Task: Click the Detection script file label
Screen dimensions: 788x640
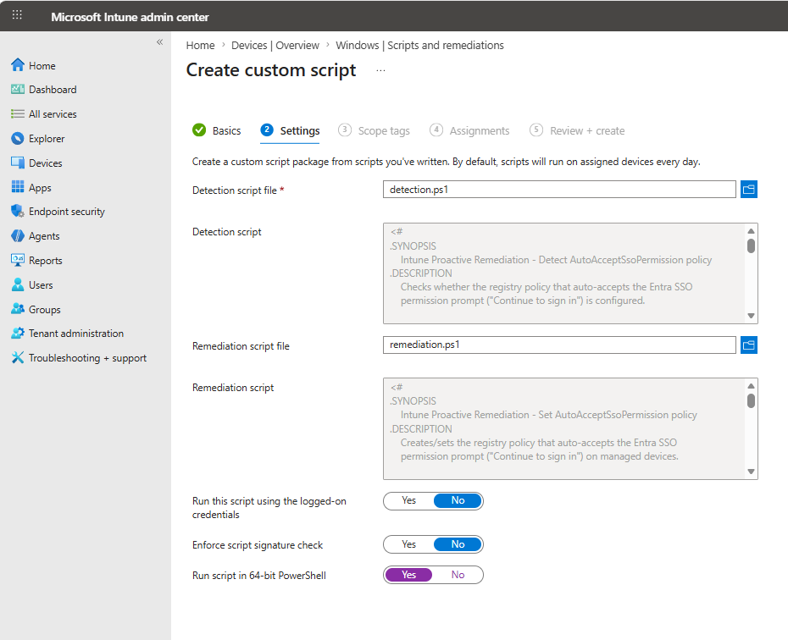Action: coord(234,190)
